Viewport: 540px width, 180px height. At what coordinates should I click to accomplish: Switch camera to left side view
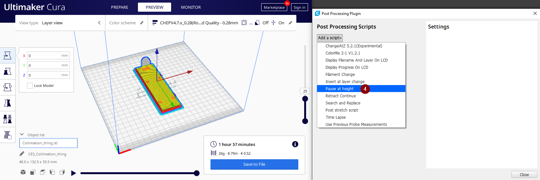[x=52, y=172]
